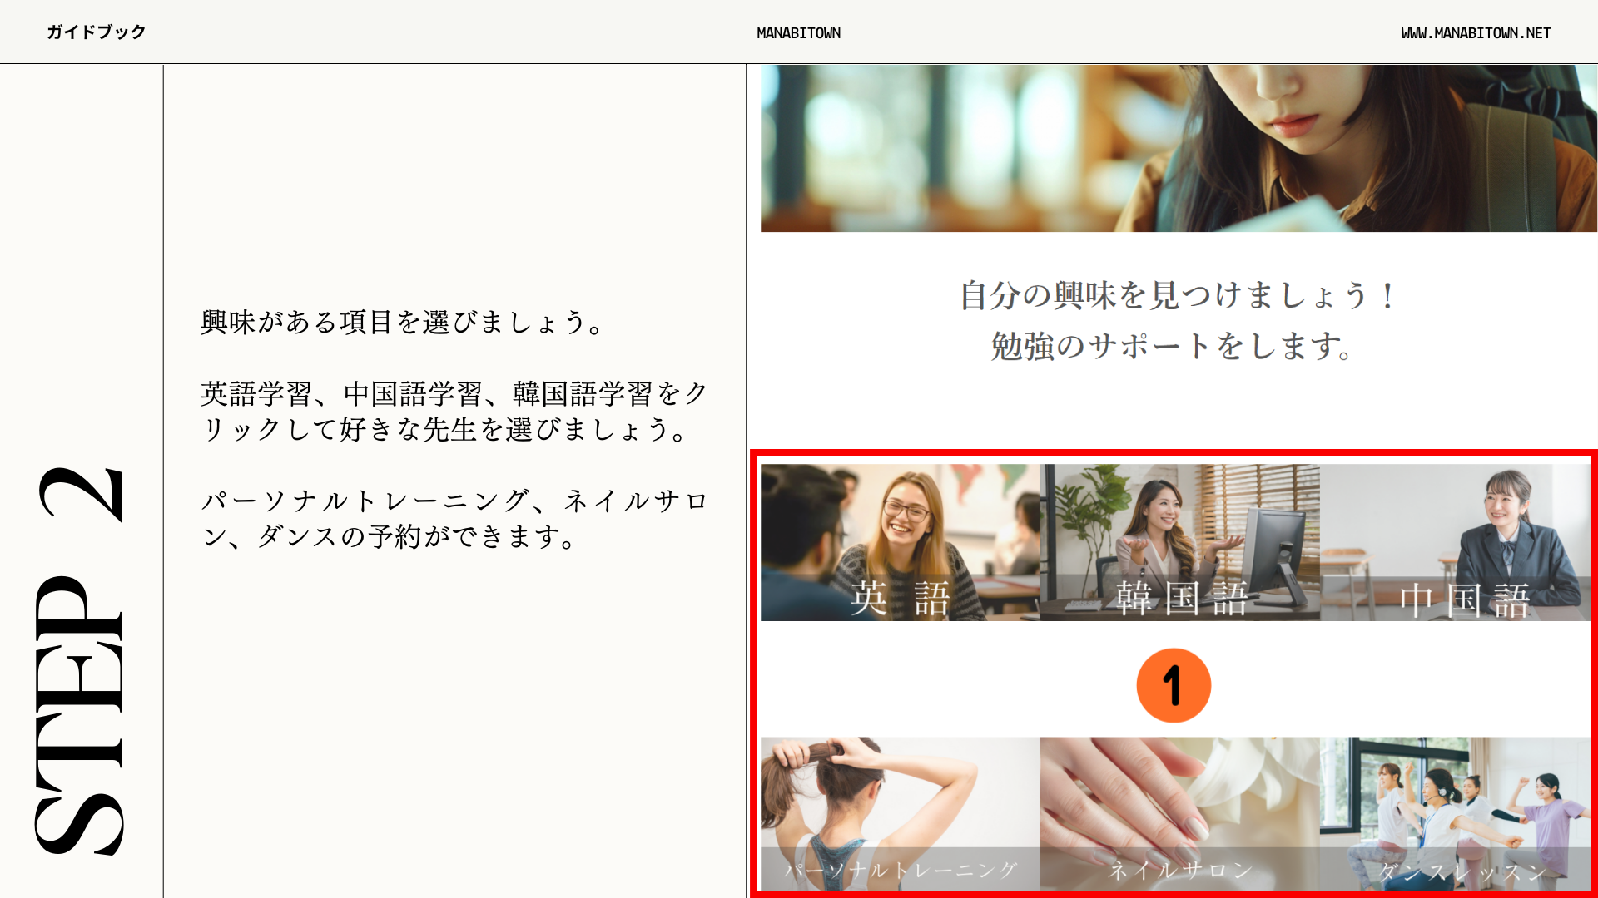Click the WWW.MANABITOWN.NET link
Viewport: 1598px width, 898px height.
1476,33
